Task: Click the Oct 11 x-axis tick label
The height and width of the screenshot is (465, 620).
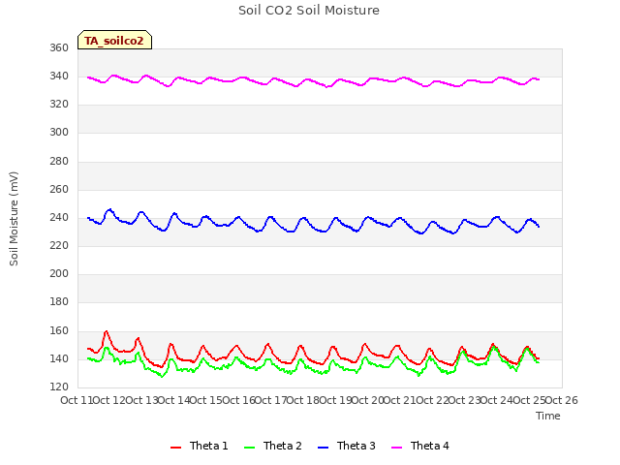Action: click(77, 400)
